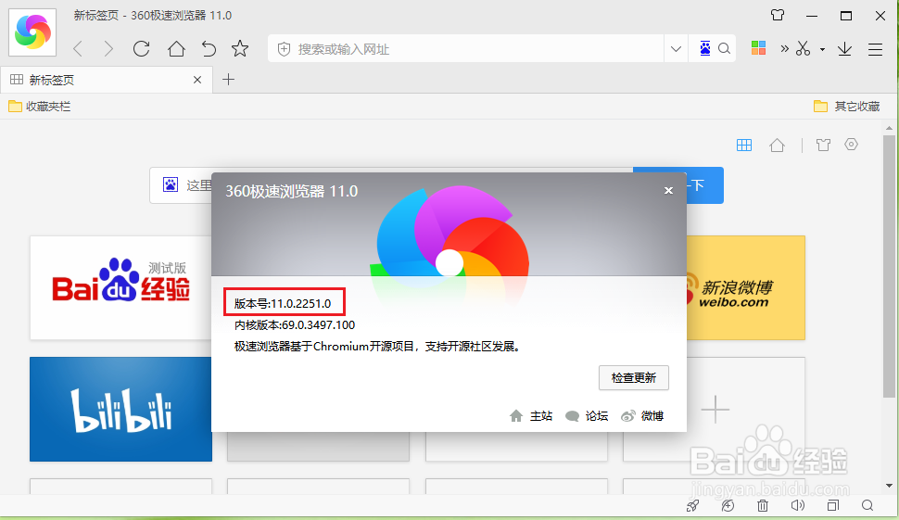The width and height of the screenshot is (899, 520).
Task: Click Baidu paw icon in page search box
Action: click(x=171, y=184)
